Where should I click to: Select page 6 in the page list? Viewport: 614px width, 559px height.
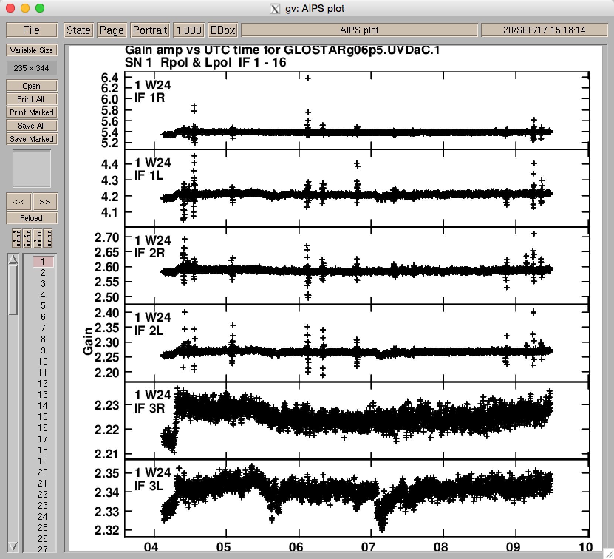click(x=43, y=317)
